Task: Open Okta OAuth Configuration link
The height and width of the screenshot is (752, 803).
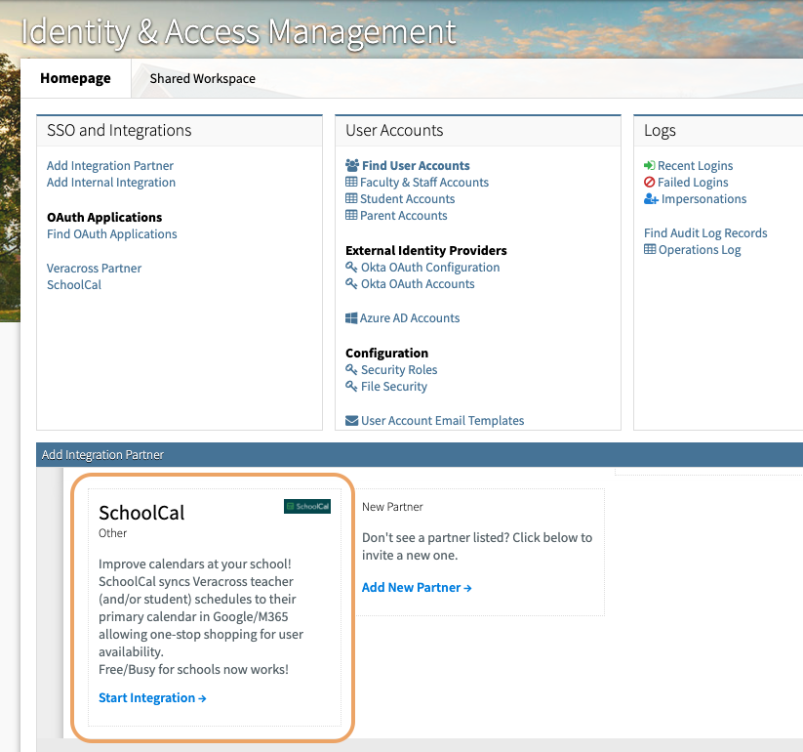Action: (430, 267)
